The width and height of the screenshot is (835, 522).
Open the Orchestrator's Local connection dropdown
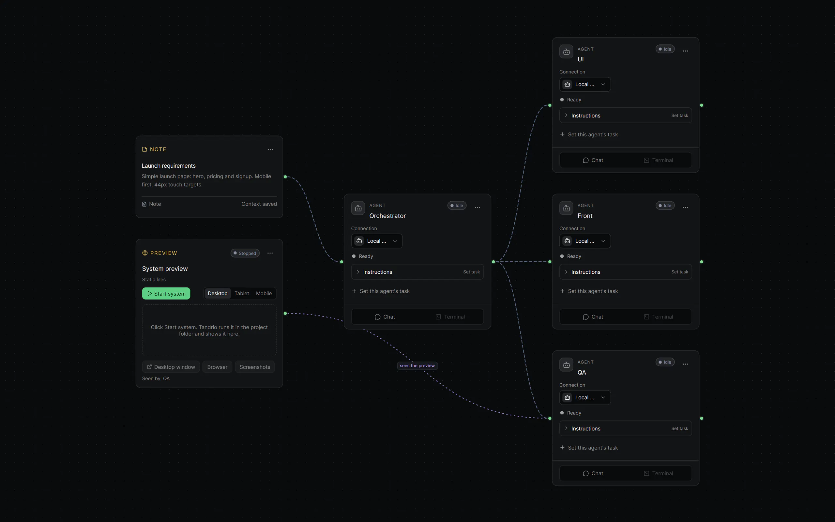click(377, 241)
